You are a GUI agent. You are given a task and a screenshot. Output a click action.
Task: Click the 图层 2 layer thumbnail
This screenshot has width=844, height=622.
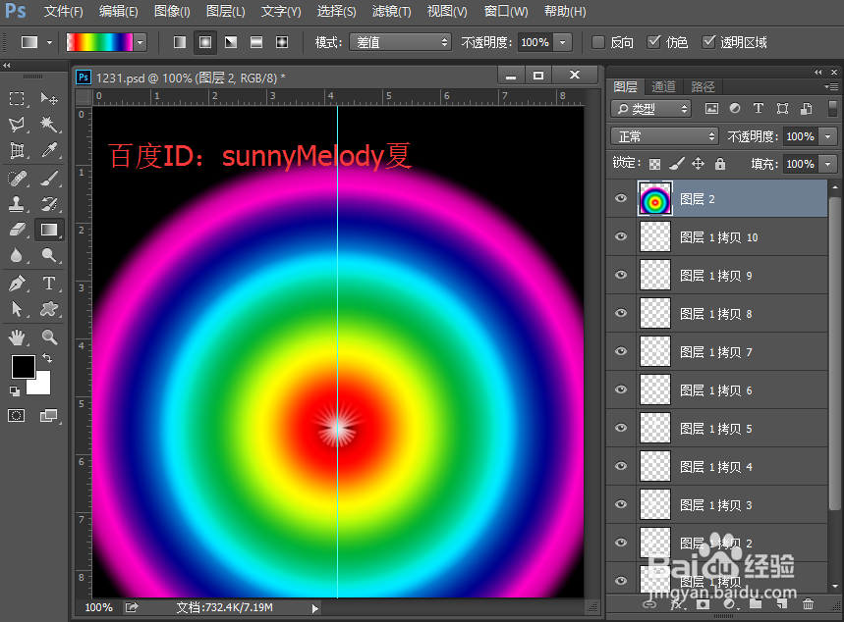[x=655, y=198]
